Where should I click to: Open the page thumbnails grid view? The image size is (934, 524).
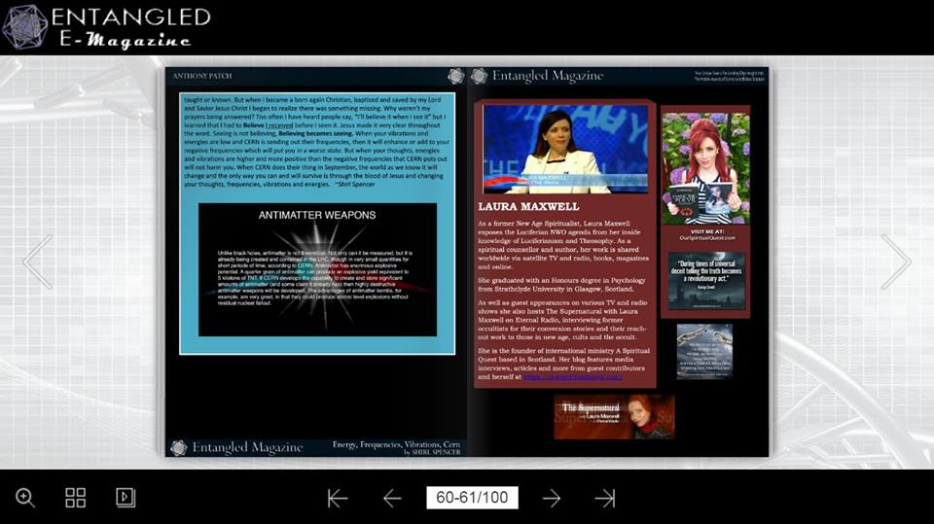[76, 498]
